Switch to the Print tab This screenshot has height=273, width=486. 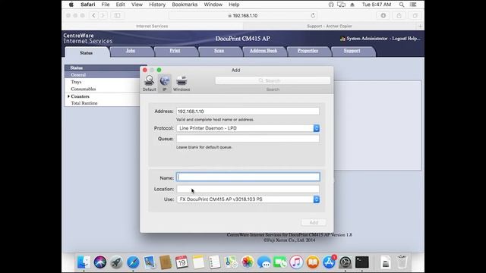[x=175, y=51]
